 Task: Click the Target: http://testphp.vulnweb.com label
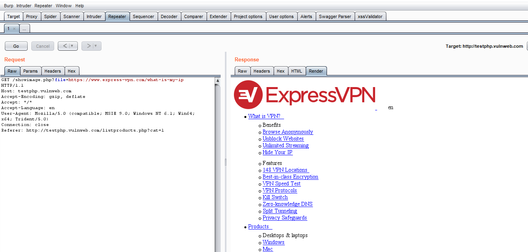484,46
